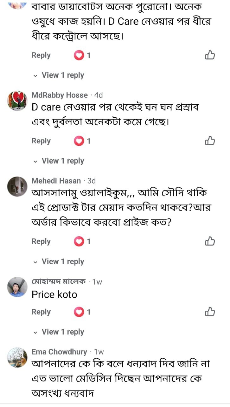Tap Mehedi Hasan's profile picture
This screenshot has height=407, width=230.
(17, 187)
